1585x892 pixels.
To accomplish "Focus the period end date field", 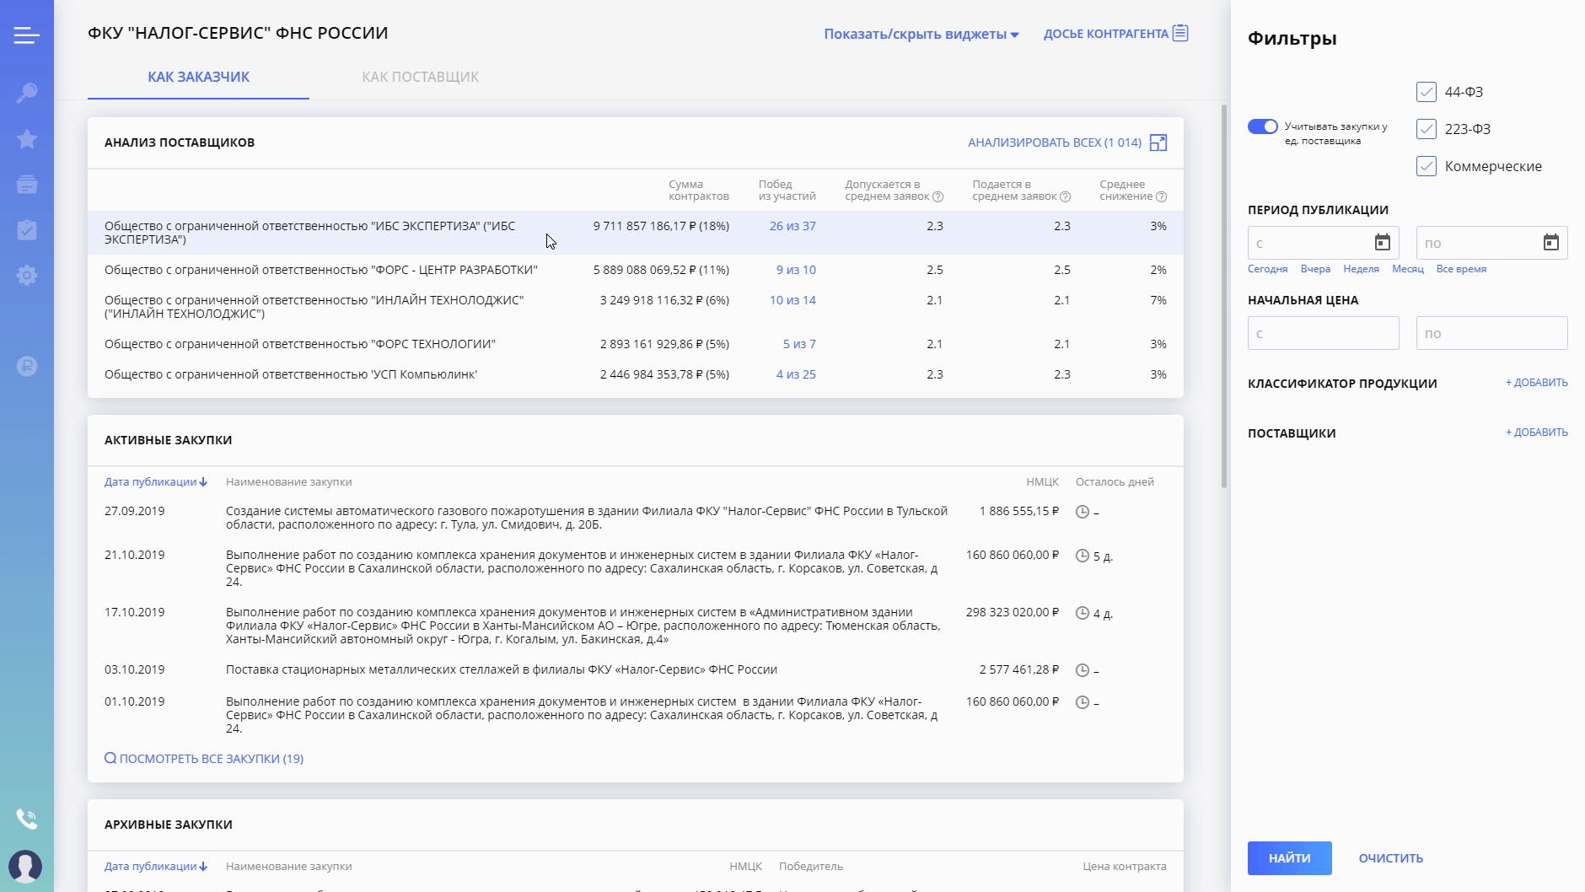I will [1492, 243].
